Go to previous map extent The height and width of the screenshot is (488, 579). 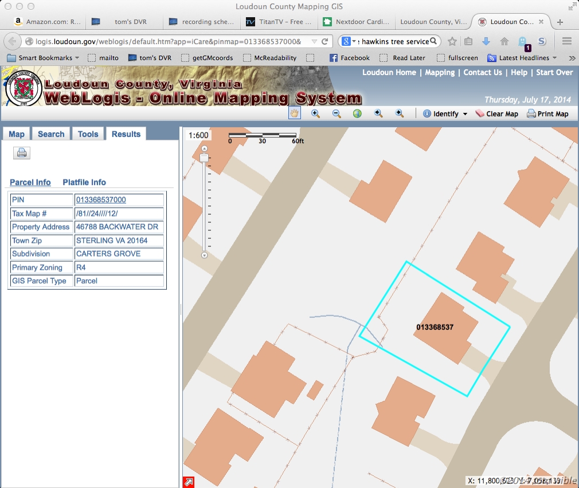click(x=378, y=113)
